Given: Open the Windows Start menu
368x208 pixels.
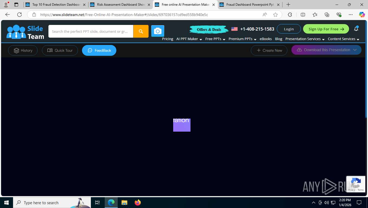Looking at the screenshot, I should pos(6,203).
